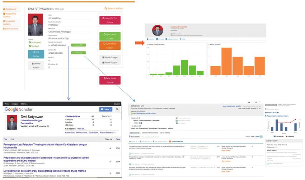Click Reset Google button
305x180 pixels.
point(110,57)
